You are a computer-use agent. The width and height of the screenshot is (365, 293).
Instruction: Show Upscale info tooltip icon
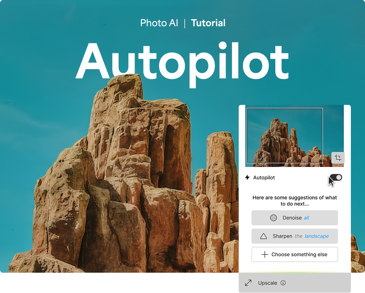click(283, 283)
